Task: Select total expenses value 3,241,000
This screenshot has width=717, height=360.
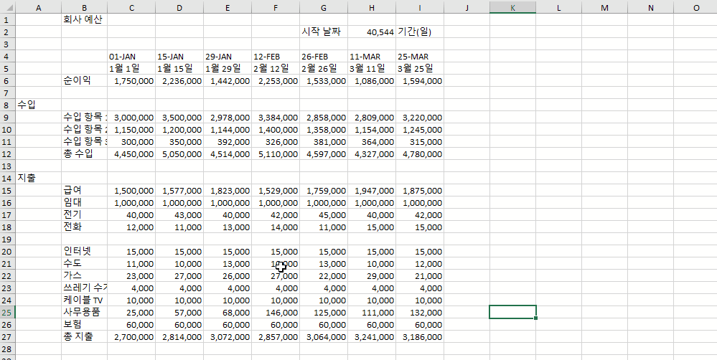Action: tap(372, 337)
